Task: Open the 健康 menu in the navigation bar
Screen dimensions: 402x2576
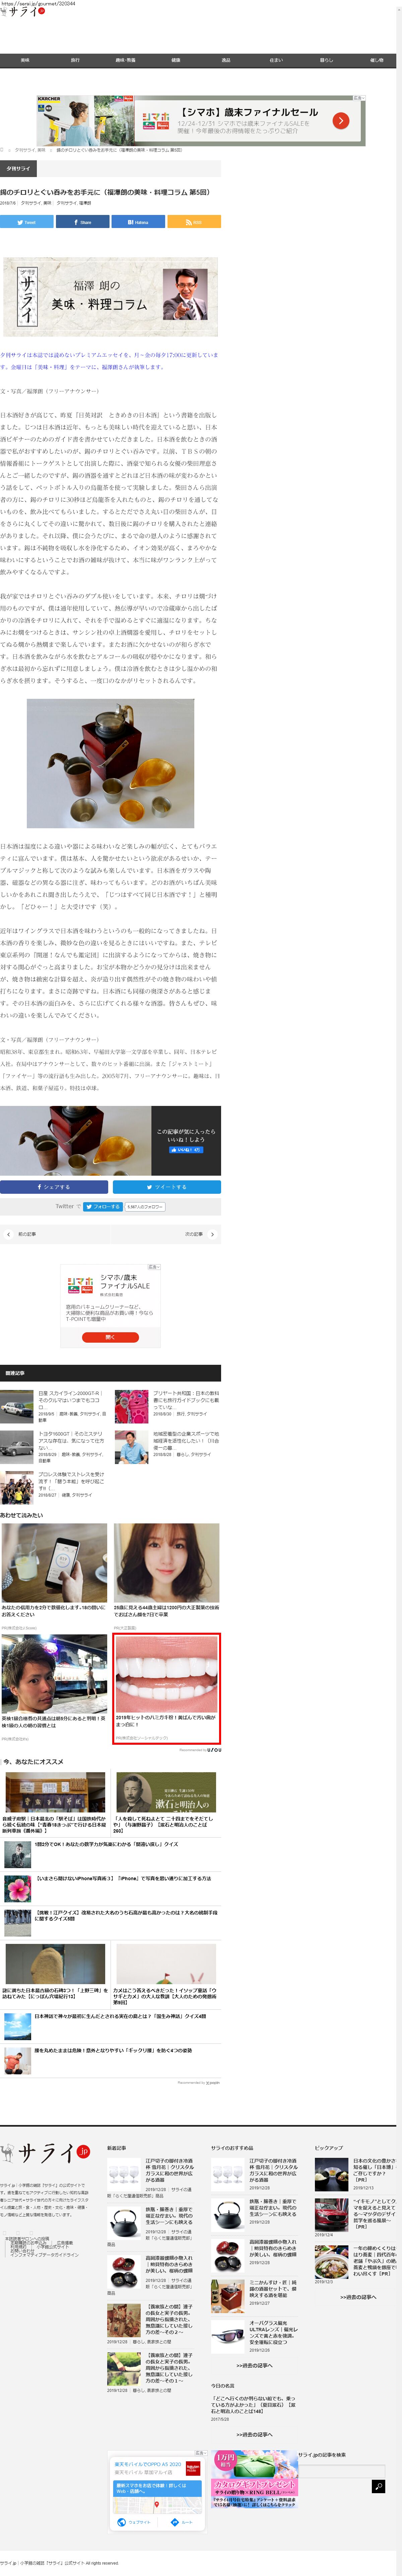Action: [176, 60]
